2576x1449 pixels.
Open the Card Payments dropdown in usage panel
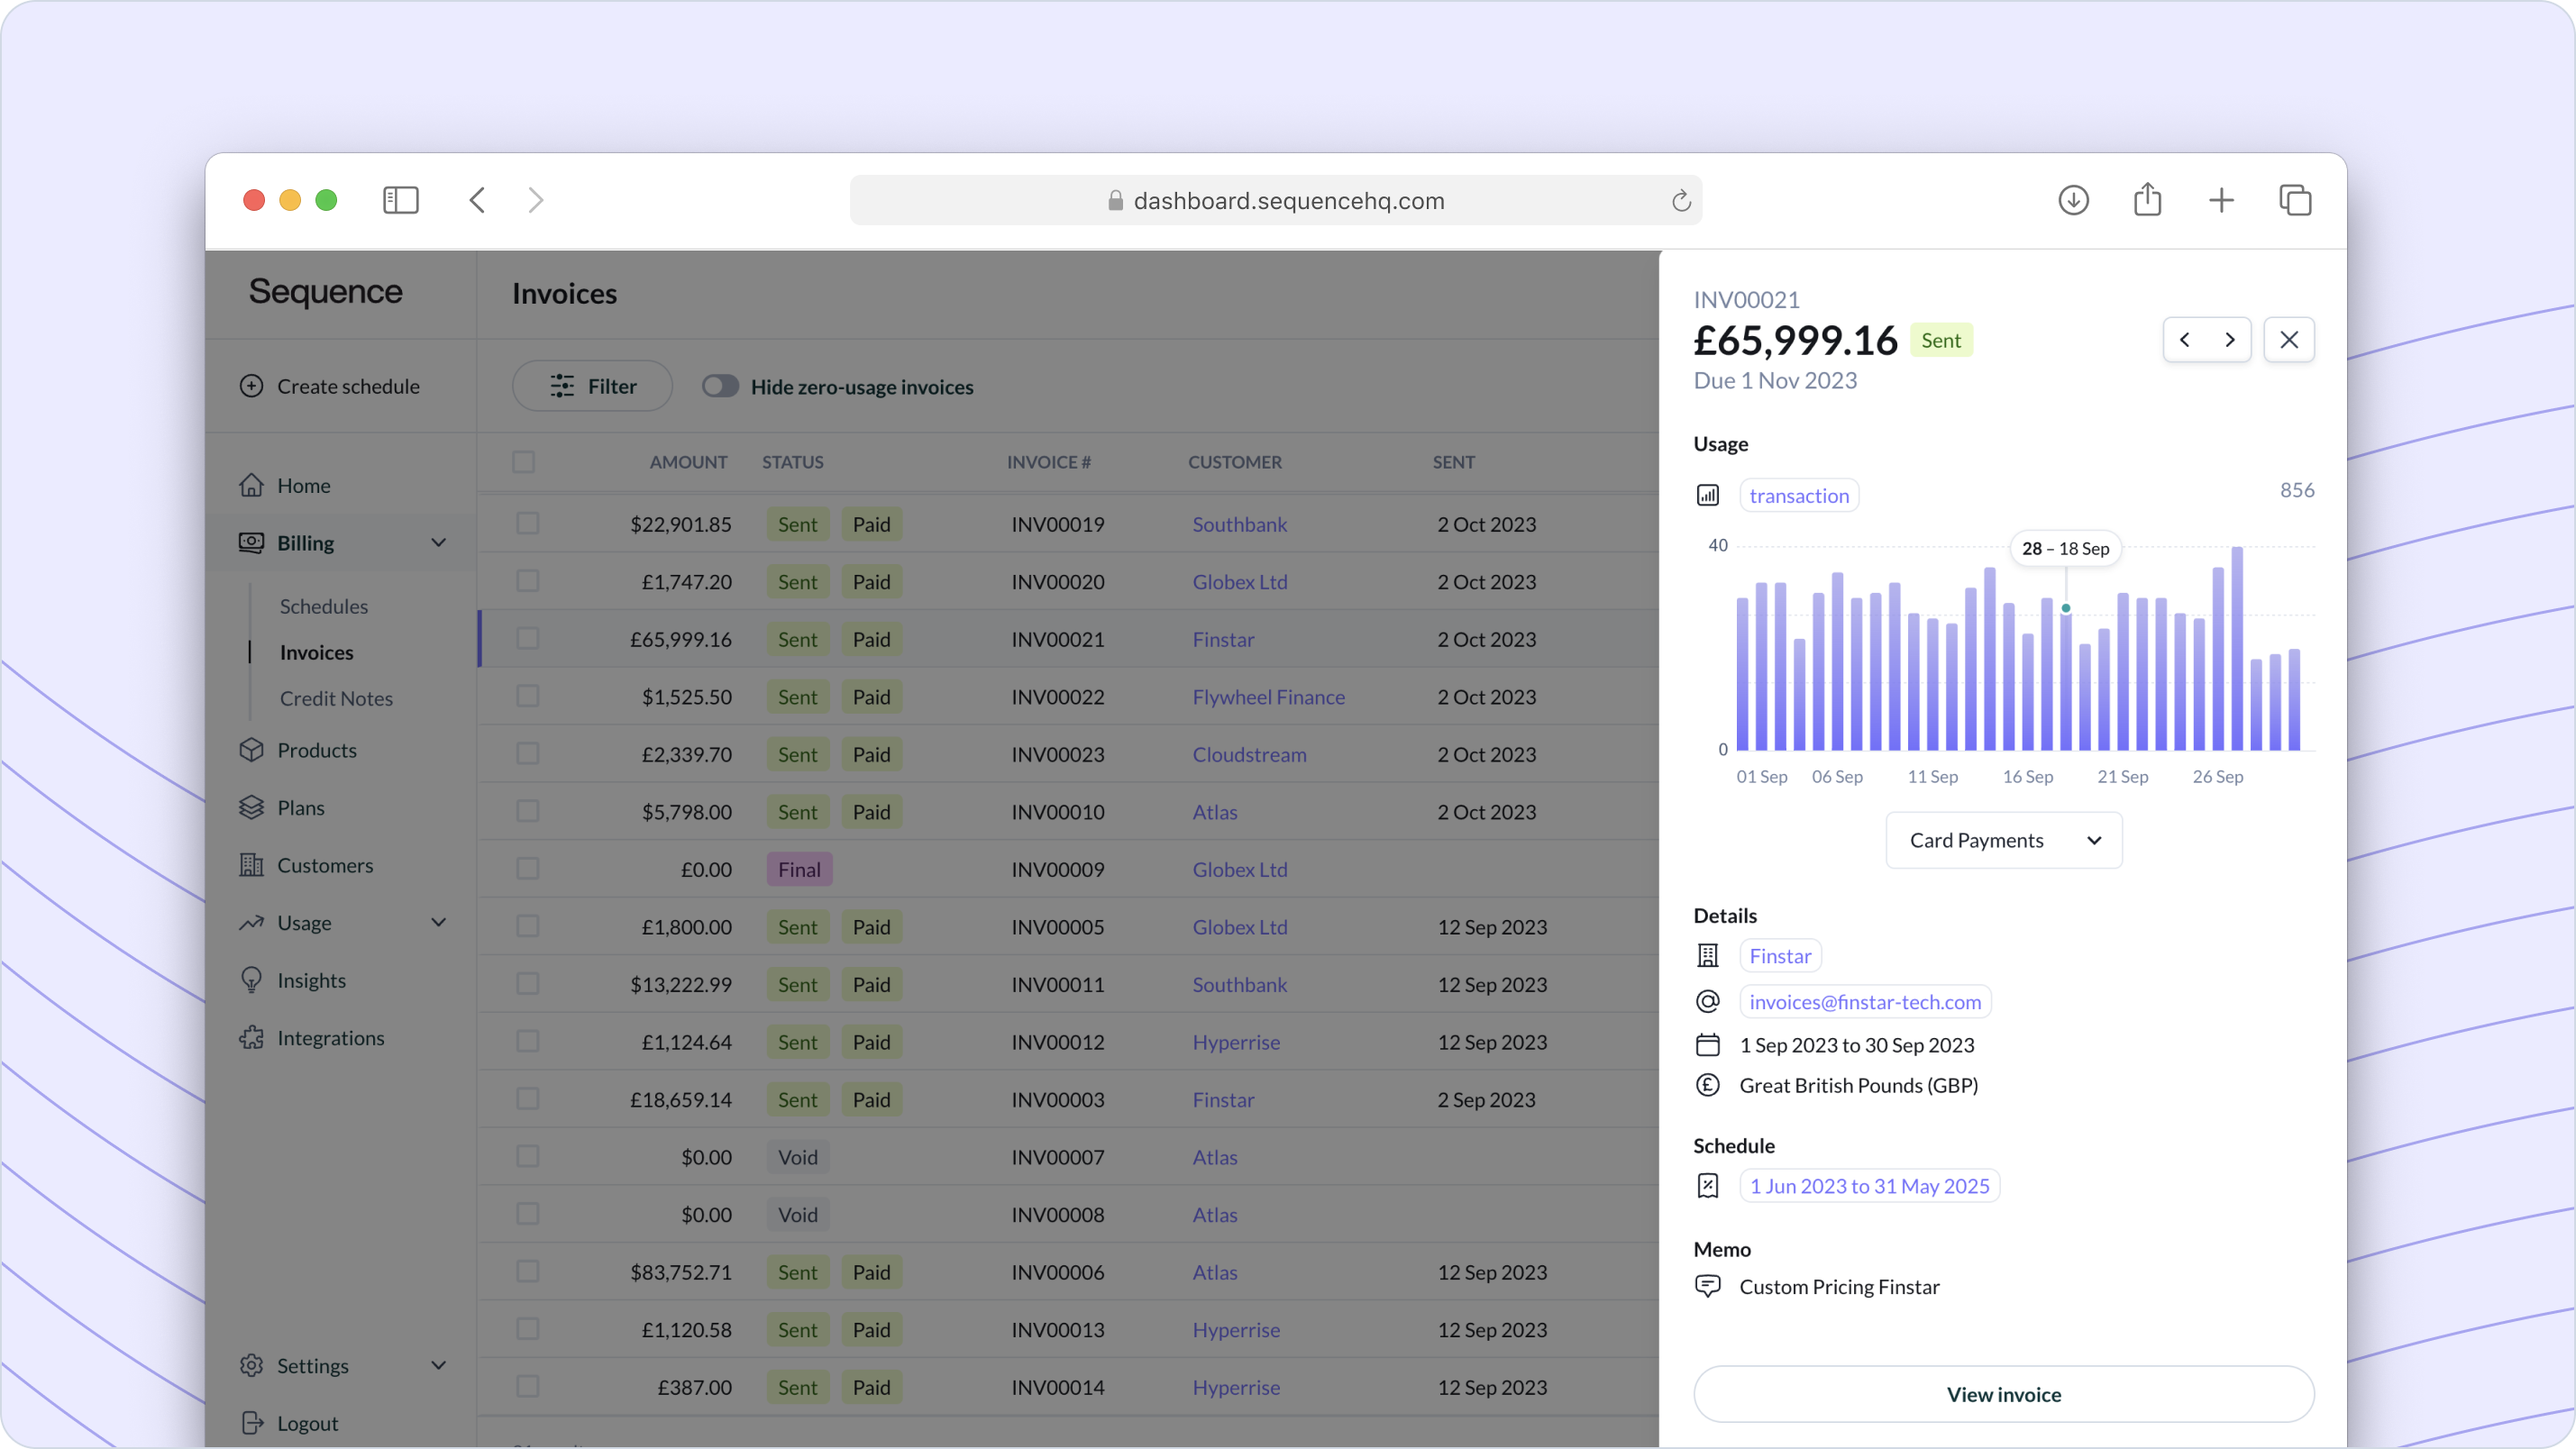[2001, 839]
